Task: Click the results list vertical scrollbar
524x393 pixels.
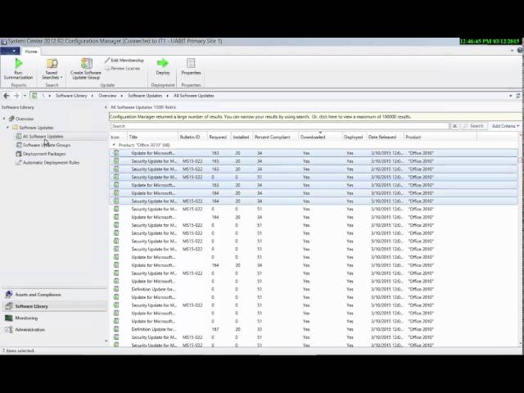Action: [520, 239]
